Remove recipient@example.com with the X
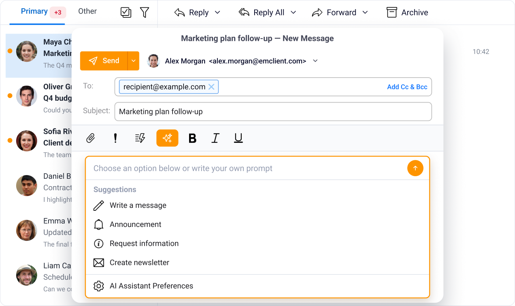The height and width of the screenshot is (306, 515). tap(212, 87)
